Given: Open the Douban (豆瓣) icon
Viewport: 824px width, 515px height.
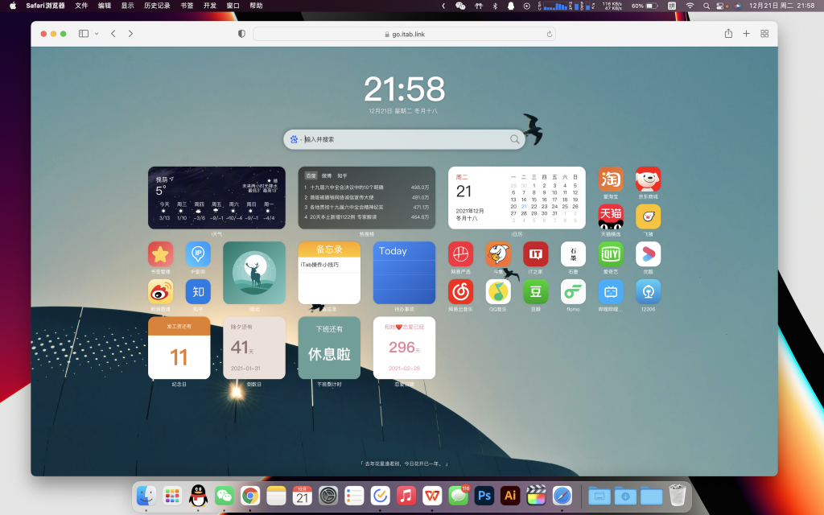Looking at the screenshot, I should pos(535,291).
